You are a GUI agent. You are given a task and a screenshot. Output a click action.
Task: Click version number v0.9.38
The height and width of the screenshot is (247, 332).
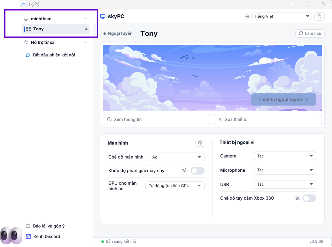tap(316, 241)
